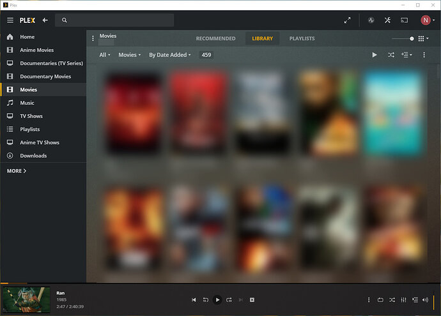
Task: Open the hamburger menu next to Plex logo
Action: click(10, 20)
